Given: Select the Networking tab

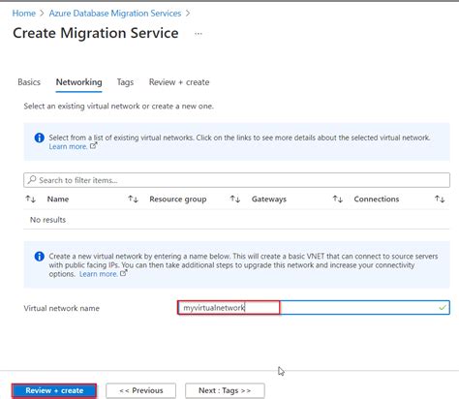Looking at the screenshot, I should point(78,82).
